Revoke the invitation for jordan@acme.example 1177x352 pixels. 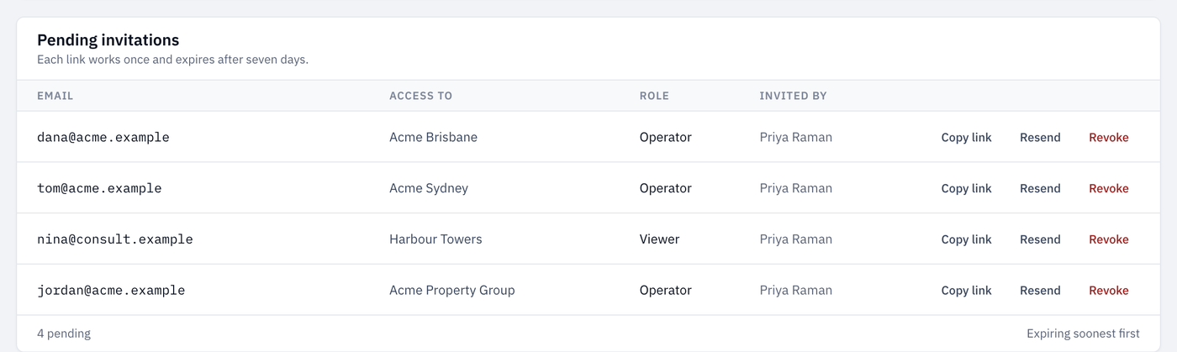point(1109,291)
